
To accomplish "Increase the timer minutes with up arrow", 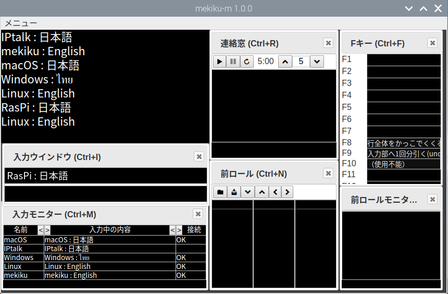I will coord(285,62).
